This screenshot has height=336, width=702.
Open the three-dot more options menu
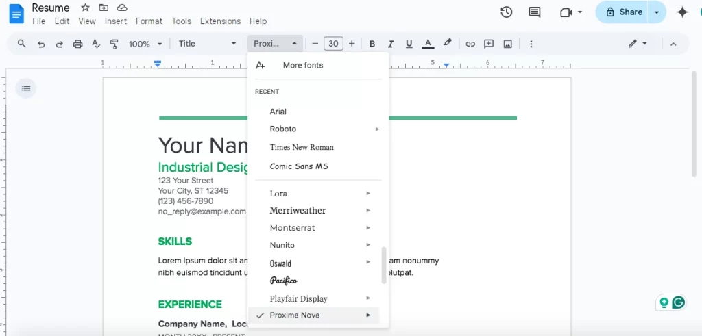coord(531,44)
